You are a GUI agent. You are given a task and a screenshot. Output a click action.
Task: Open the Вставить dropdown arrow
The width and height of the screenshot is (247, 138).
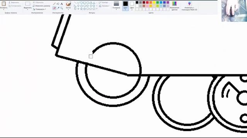click(x=3, y=10)
